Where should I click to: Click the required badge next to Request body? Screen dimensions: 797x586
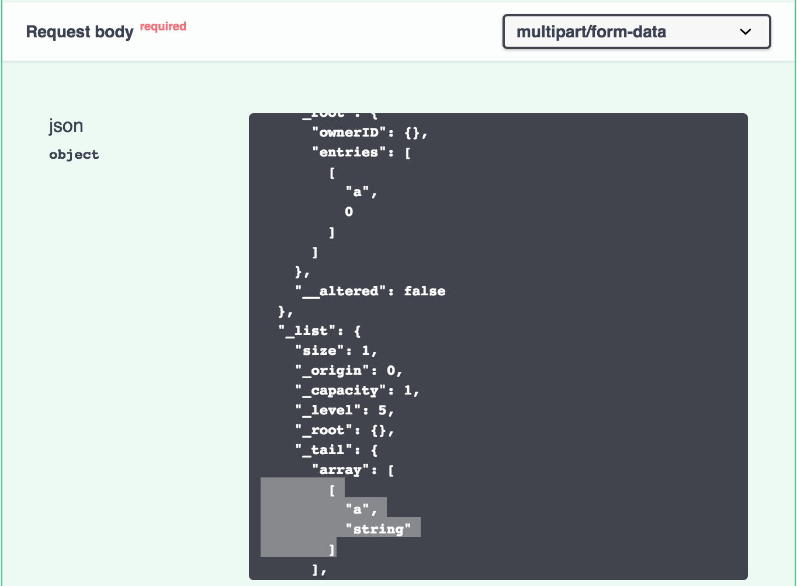point(162,26)
